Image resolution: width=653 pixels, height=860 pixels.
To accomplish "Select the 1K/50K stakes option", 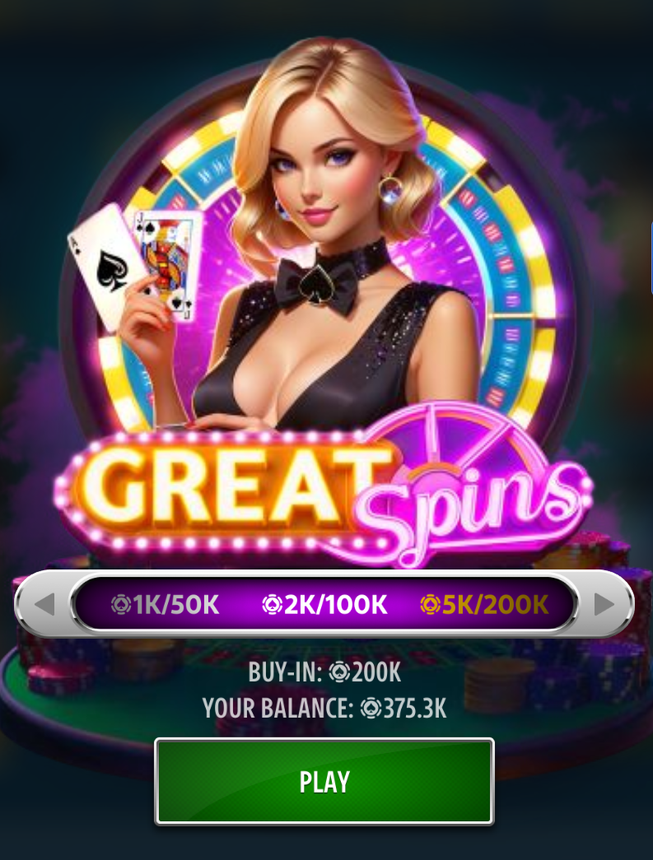I will [166, 604].
